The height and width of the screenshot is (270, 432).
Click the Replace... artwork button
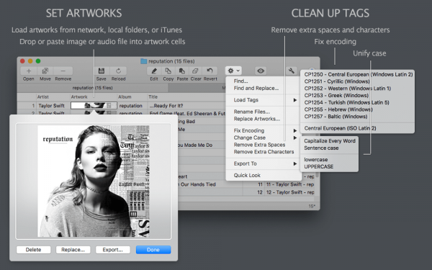pyautogui.click(x=73, y=250)
